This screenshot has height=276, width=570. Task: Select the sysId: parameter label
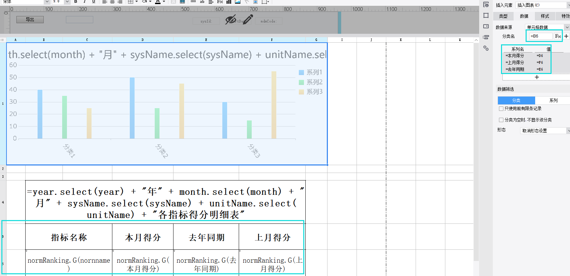pos(206,21)
